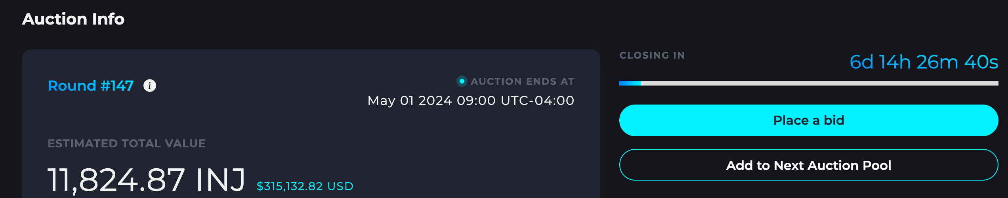This screenshot has width=1008, height=198.
Task: Click the info icon beside Round #147
Action: coord(149,86)
